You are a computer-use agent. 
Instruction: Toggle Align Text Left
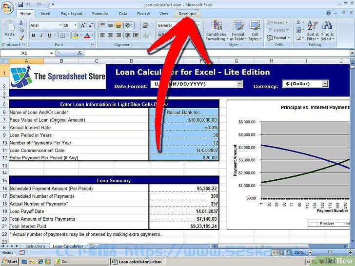pos(102,35)
